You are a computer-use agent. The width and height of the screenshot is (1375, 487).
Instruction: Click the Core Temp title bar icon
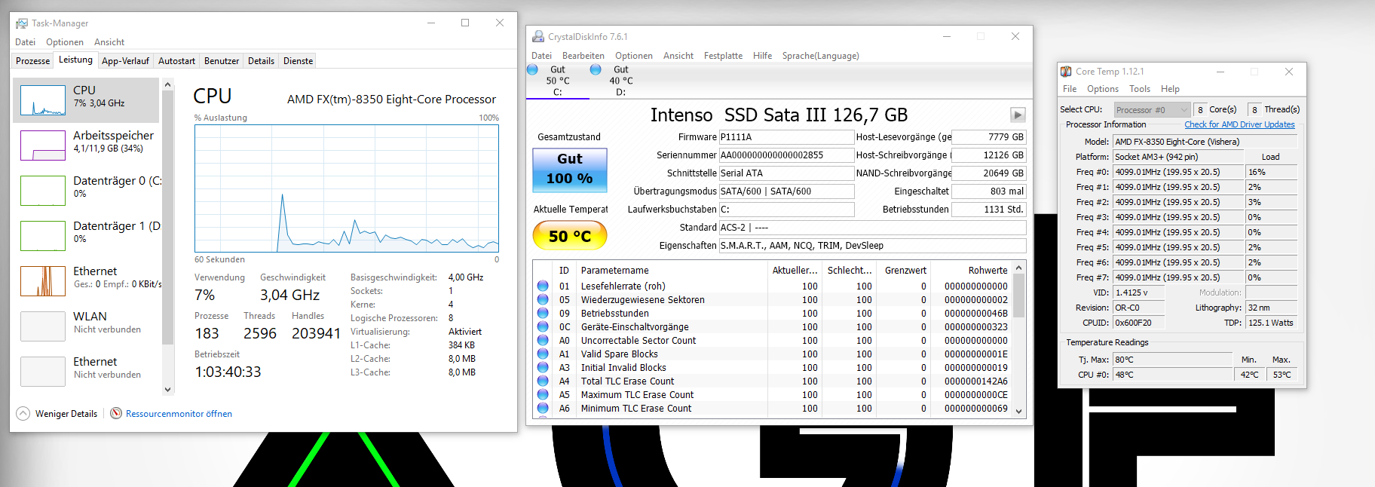click(1066, 72)
